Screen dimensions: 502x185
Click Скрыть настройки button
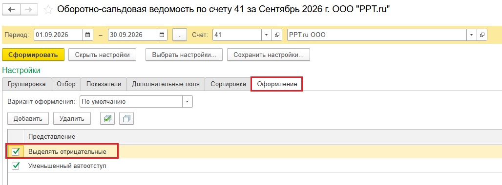tap(103, 55)
